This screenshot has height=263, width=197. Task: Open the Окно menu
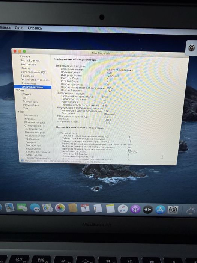coord(19,28)
